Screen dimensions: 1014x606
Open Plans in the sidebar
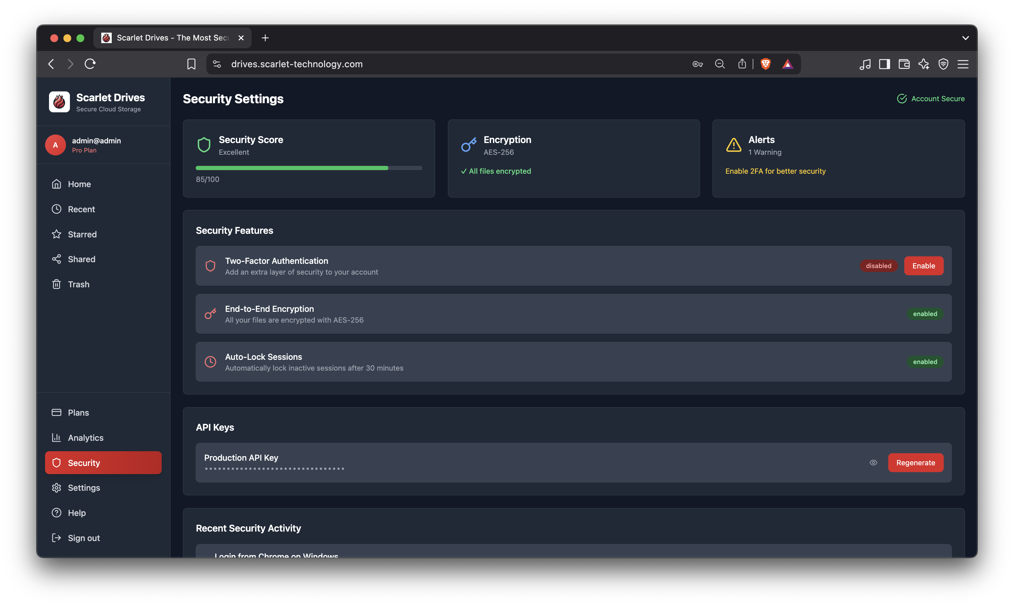coord(103,412)
